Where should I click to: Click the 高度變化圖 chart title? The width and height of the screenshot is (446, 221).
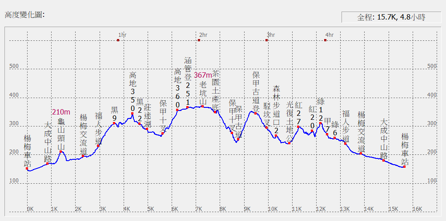[x=24, y=15]
